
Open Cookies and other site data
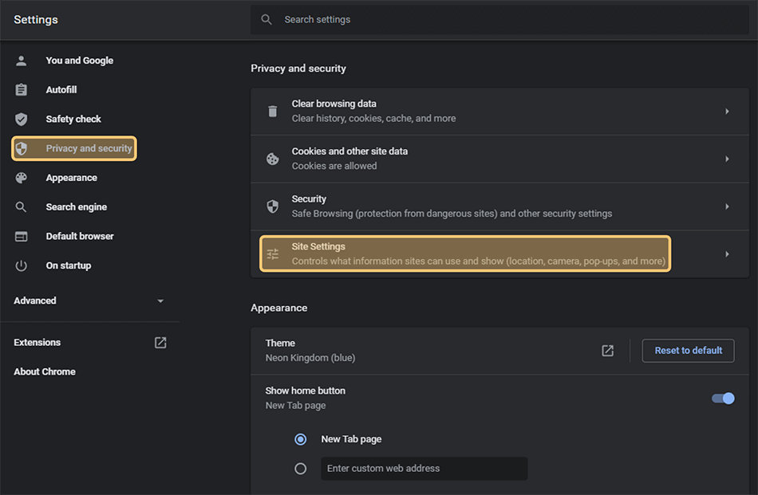[499, 159]
